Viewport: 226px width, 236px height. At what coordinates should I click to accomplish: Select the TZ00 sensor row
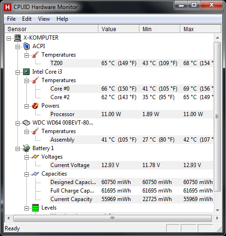pyautogui.click(x=131, y=63)
